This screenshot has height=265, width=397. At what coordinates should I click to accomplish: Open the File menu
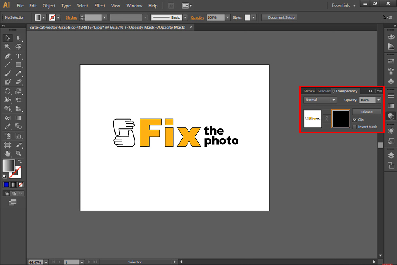pyautogui.click(x=20, y=5)
